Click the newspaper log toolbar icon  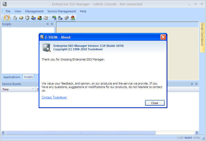pos(46,18)
